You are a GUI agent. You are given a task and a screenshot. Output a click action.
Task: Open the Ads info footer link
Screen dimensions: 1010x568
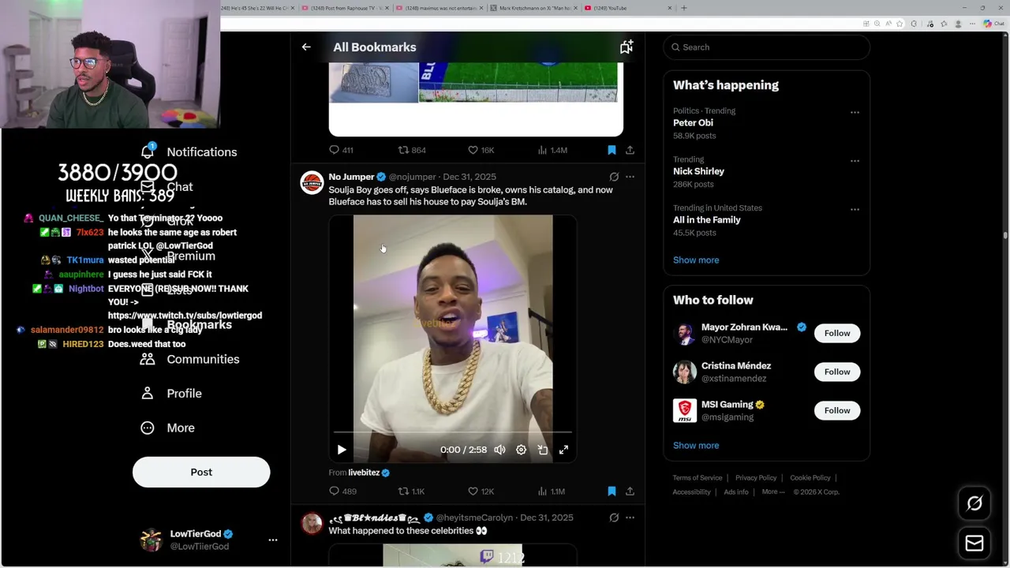736,491
